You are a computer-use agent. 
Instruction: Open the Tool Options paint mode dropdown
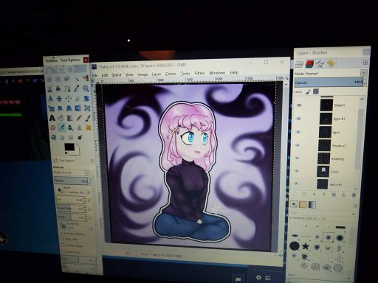click(x=72, y=172)
